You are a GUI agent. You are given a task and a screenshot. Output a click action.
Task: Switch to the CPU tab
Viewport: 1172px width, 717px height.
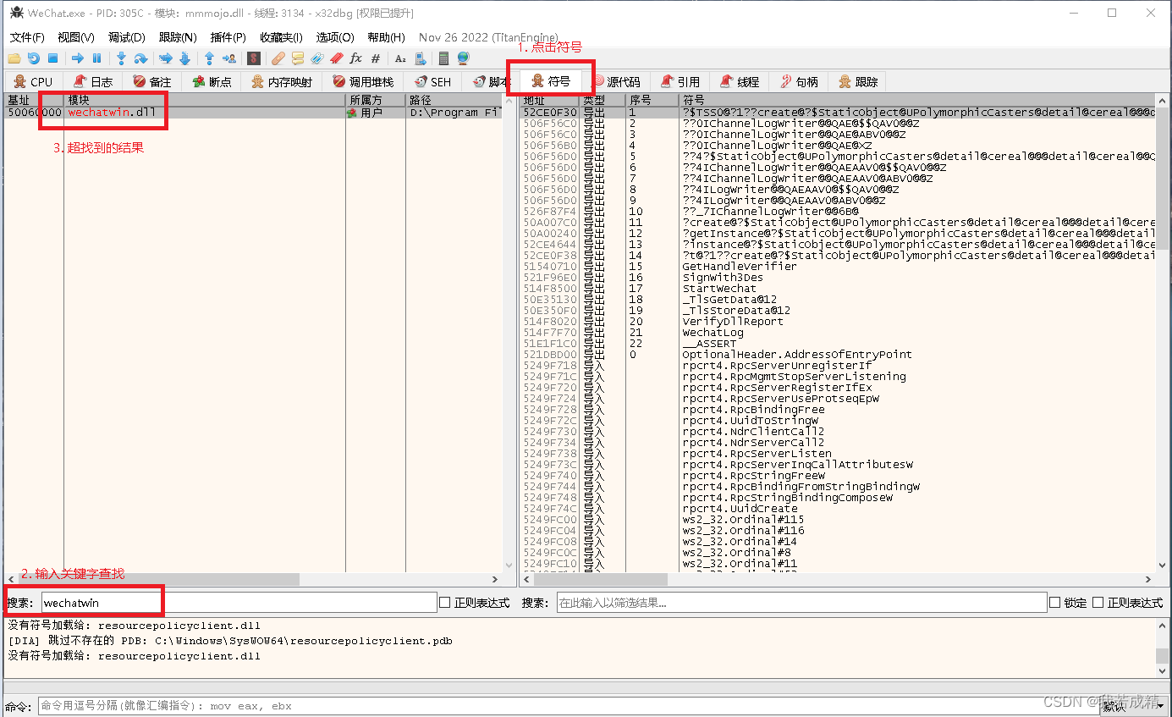(x=33, y=82)
